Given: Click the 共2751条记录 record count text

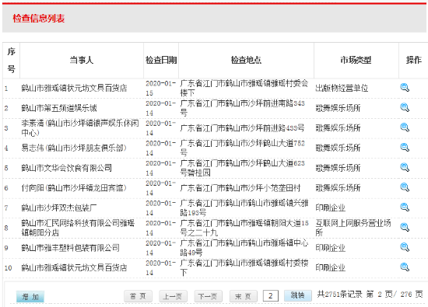Looking at the screenshot, I should 340,295.
